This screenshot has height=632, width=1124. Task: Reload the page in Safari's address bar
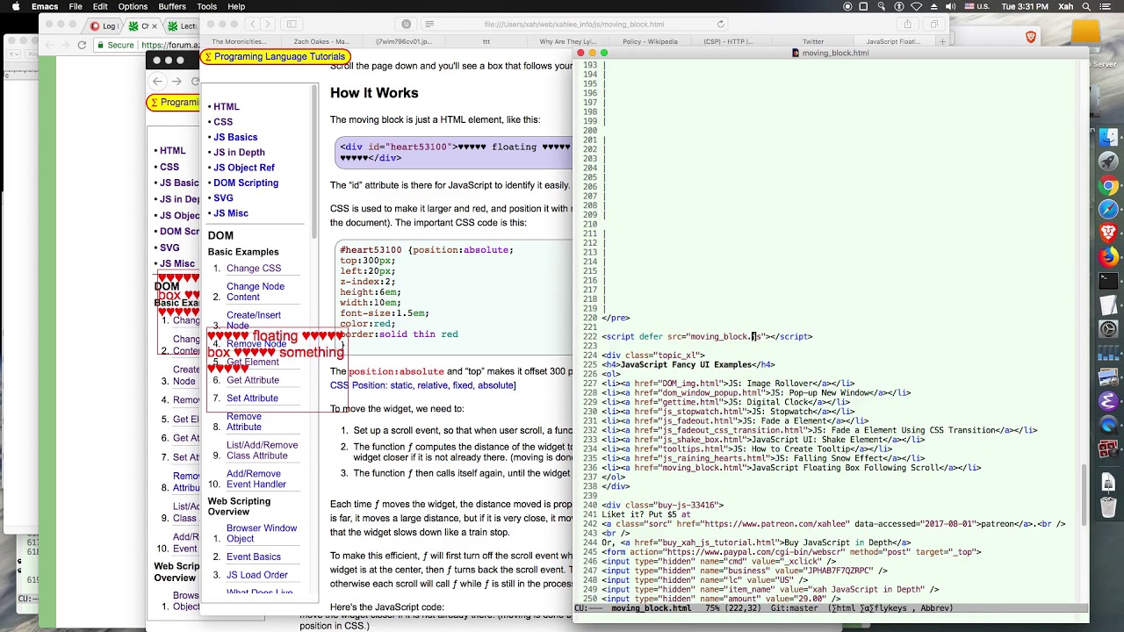(721, 25)
